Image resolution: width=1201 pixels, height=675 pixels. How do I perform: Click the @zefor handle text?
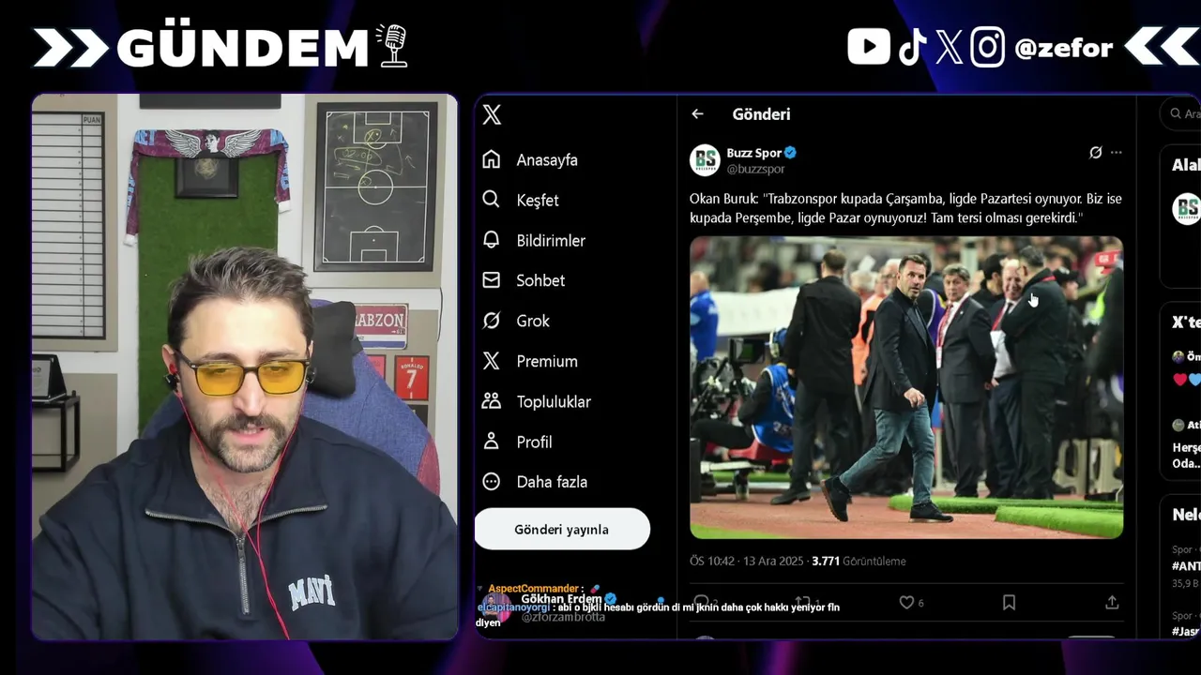[x=1063, y=47]
